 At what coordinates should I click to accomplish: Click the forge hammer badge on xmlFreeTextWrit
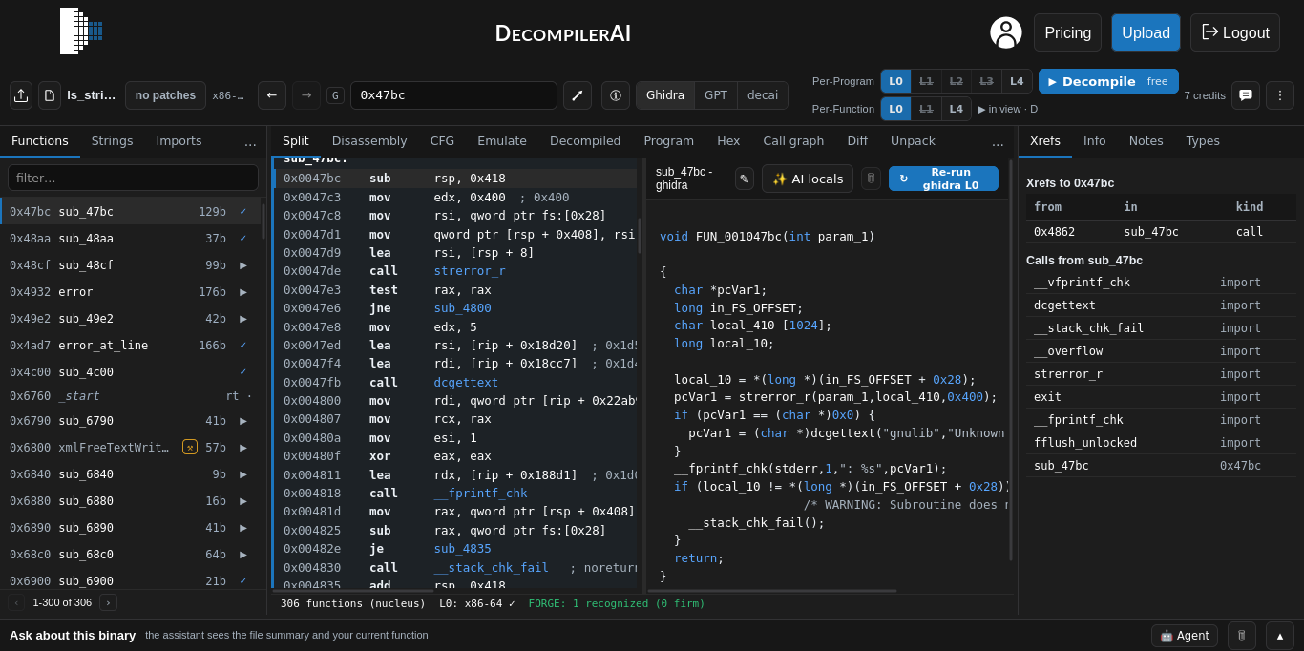click(190, 447)
